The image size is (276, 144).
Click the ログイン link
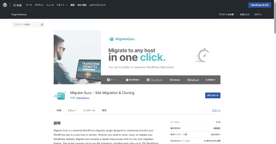coord(258,15)
